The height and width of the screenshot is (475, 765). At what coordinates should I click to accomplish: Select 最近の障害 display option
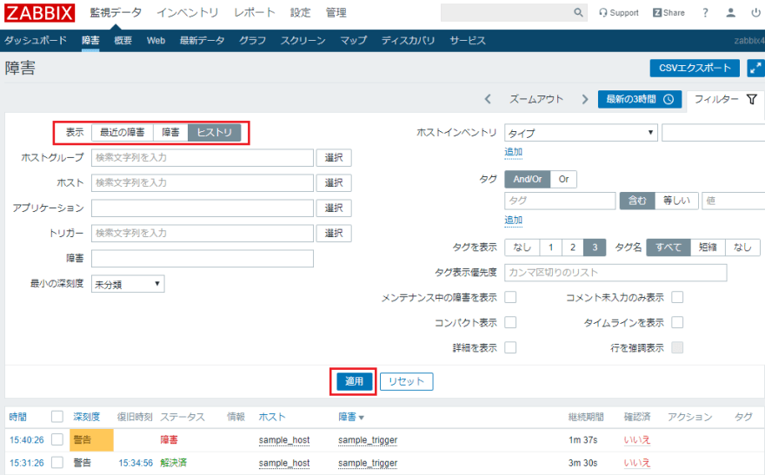pyautogui.click(x=122, y=133)
